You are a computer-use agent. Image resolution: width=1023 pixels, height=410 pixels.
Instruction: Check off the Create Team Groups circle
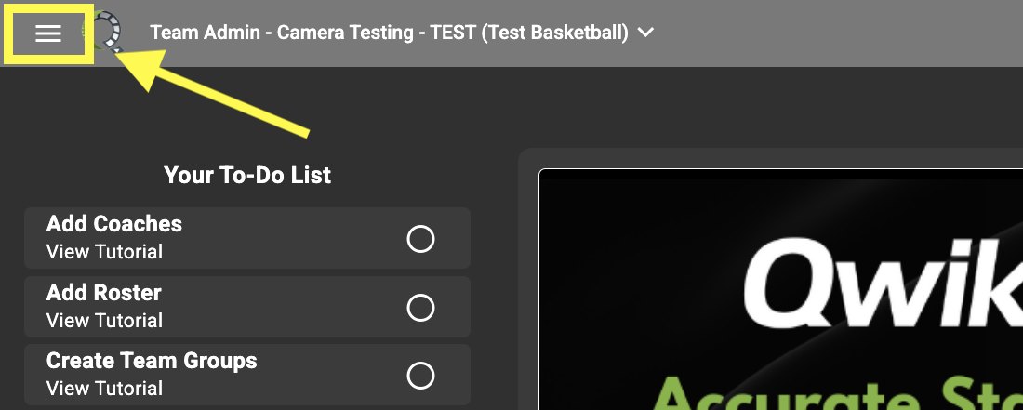[x=420, y=376]
